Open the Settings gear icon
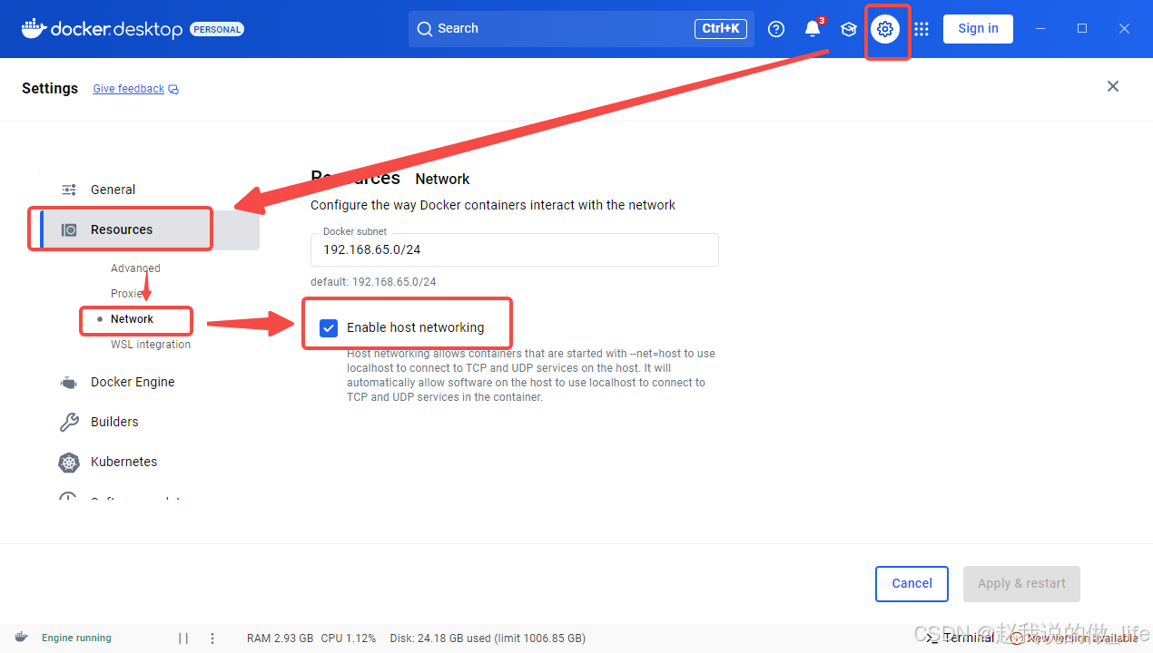The width and height of the screenshot is (1153, 653). [885, 29]
